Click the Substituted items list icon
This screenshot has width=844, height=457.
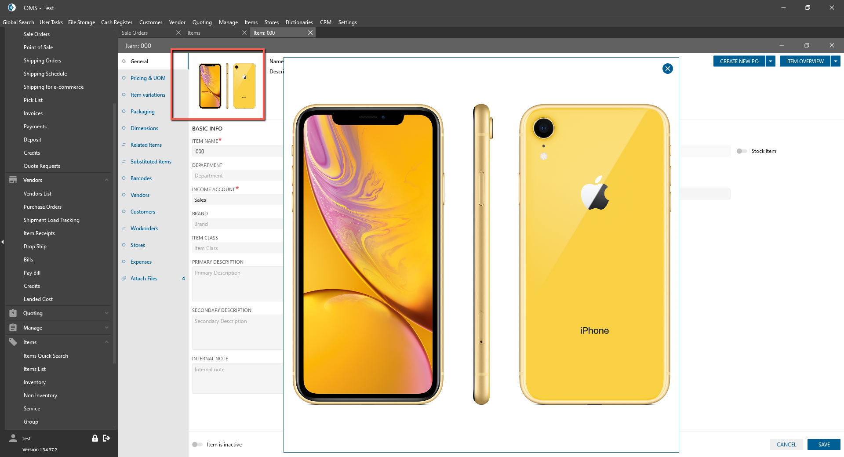coord(124,161)
